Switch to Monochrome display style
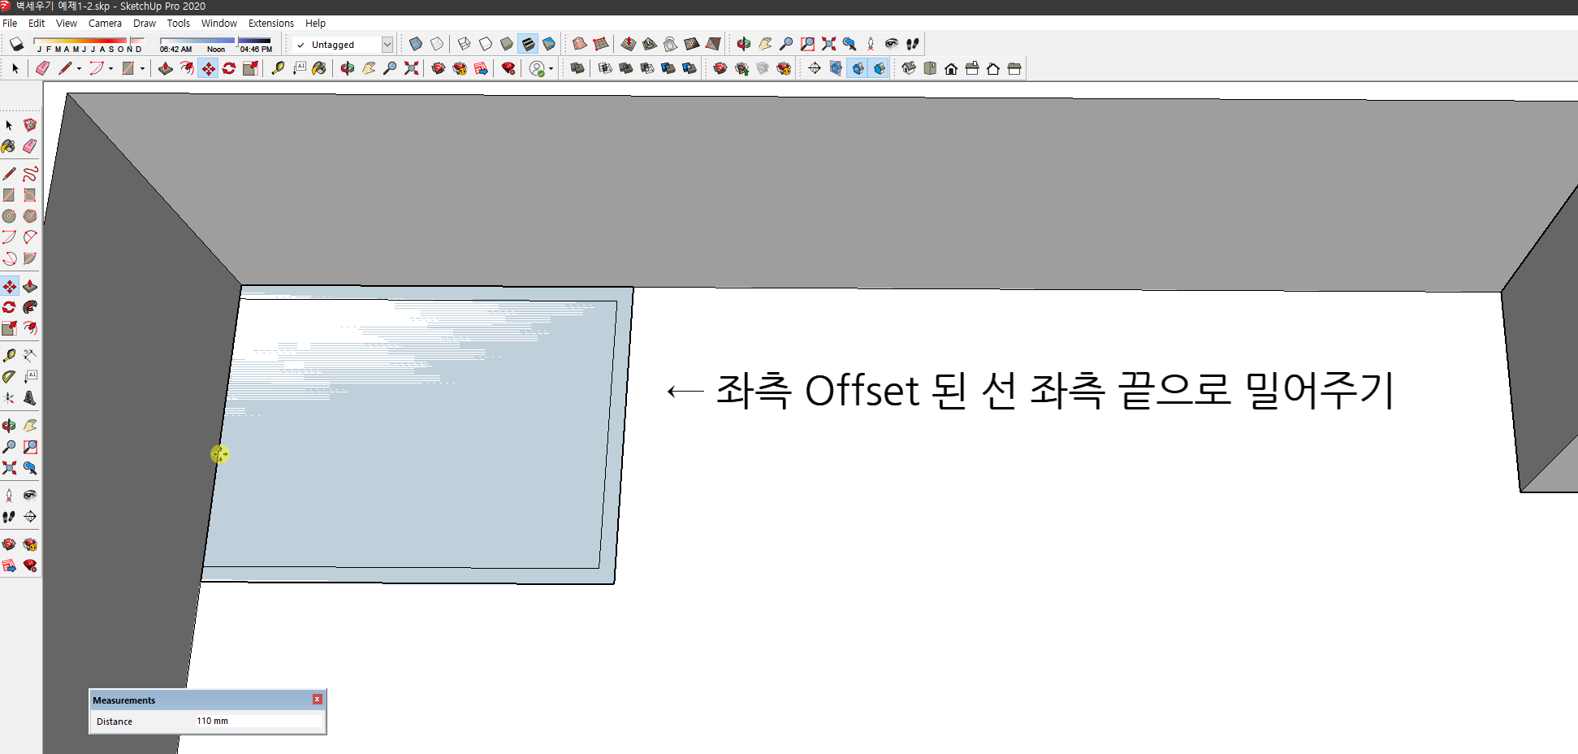Viewport: 1578px width, 754px height. (x=549, y=44)
